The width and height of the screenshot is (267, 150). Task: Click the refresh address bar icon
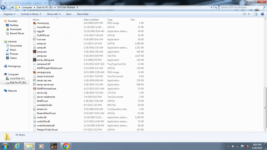[x=216, y=7]
